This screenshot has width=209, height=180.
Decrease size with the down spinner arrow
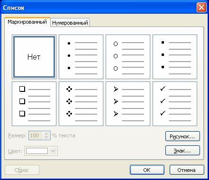click(x=46, y=137)
